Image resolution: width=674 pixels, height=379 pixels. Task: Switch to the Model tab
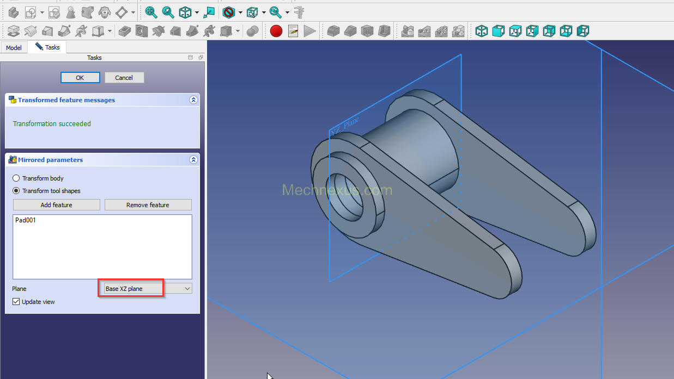point(14,48)
